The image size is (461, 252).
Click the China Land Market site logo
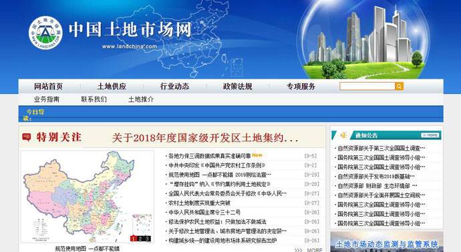[x=45, y=33]
